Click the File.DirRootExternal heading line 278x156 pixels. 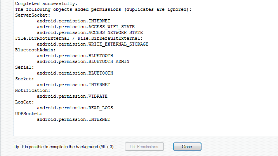pos(79,38)
